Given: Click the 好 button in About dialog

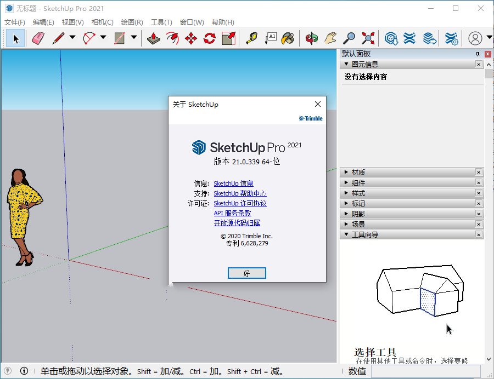Looking at the screenshot, I should tap(246, 273).
